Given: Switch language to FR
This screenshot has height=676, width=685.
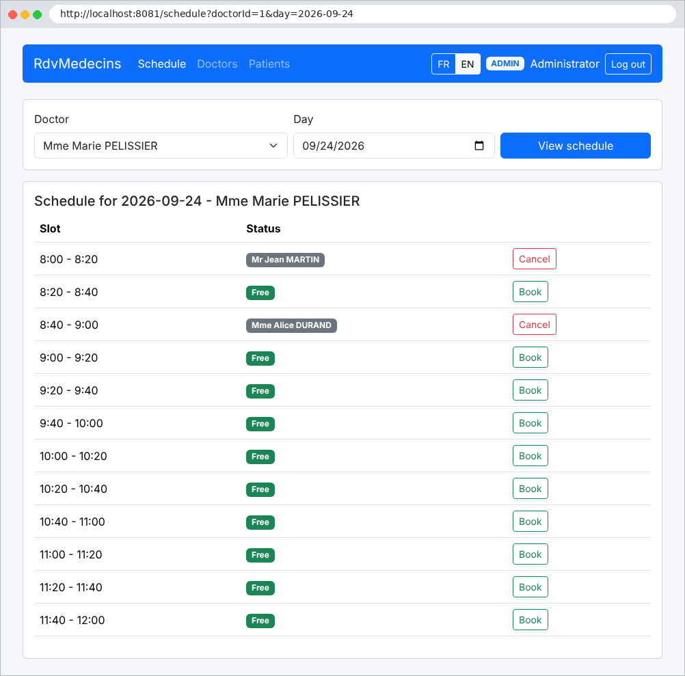Looking at the screenshot, I should click(x=444, y=64).
